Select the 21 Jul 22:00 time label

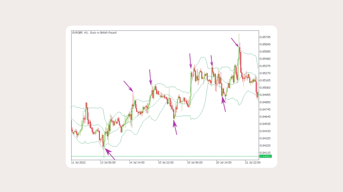253,163
